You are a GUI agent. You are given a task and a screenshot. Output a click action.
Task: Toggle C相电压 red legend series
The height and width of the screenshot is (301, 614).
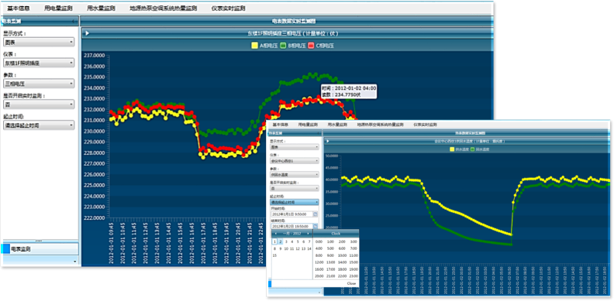tap(312, 46)
